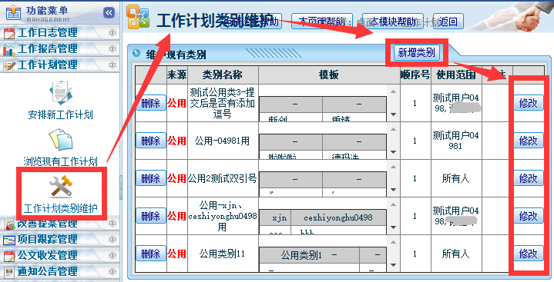554x282 pixels.
Task: Open 安排新工作计划 icon
Action: pyautogui.click(x=61, y=93)
